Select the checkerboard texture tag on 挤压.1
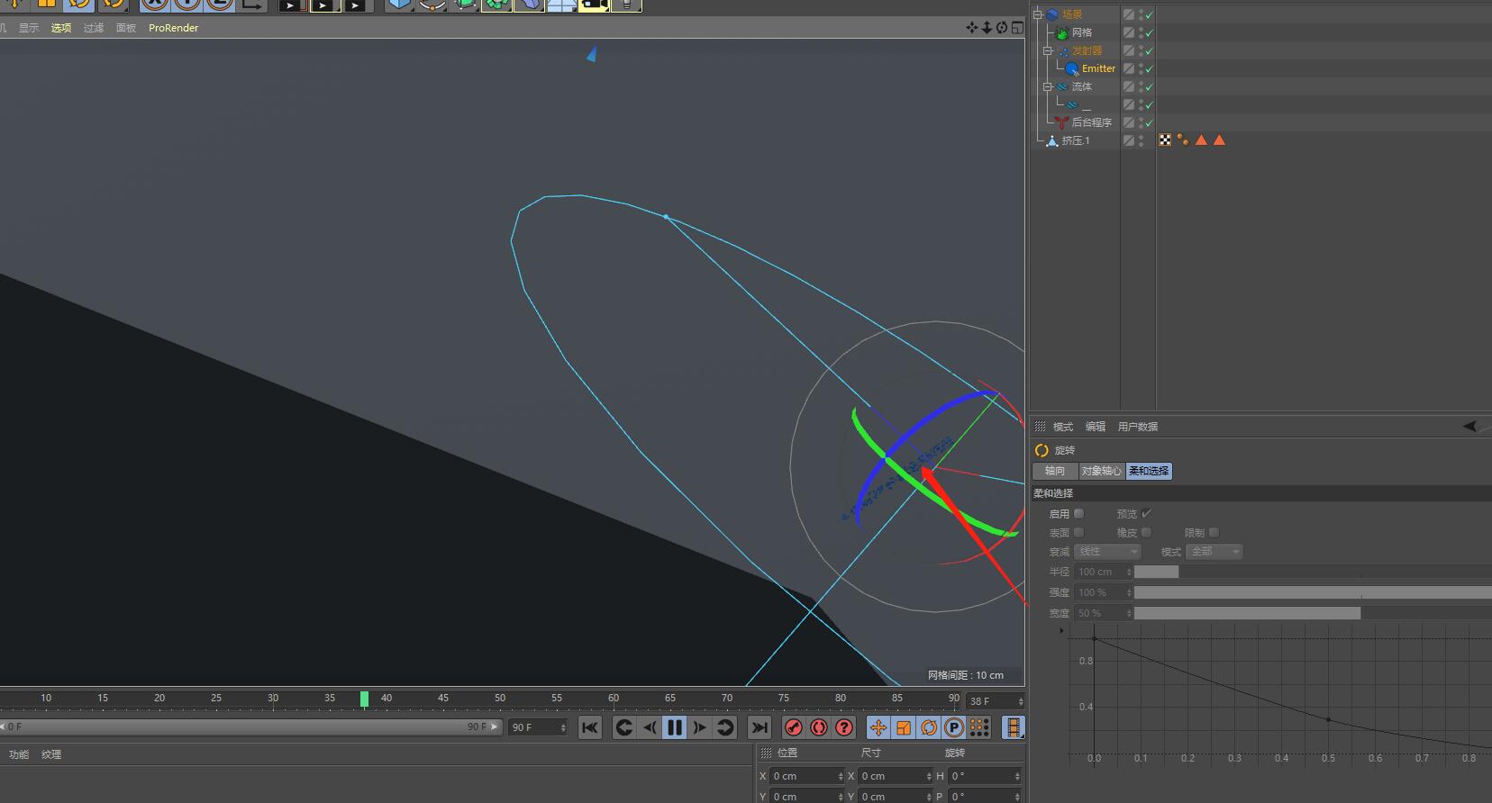1492x803 pixels. coord(1165,140)
